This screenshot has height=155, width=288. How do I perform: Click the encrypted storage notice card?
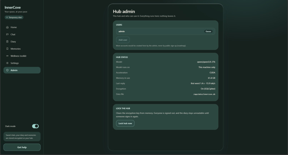click(22, 137)
